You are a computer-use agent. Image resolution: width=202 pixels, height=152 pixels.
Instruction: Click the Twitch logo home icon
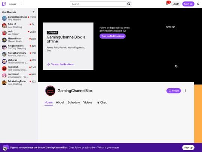tap(4, 4)
